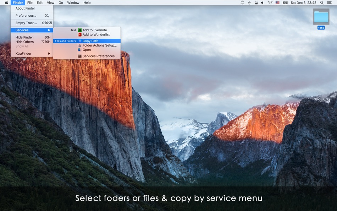Choose Empty Trash… menu item
Image resolution: width=337 pixels, height=211 pixels.
pyautogui.click(x=32, y=23)
